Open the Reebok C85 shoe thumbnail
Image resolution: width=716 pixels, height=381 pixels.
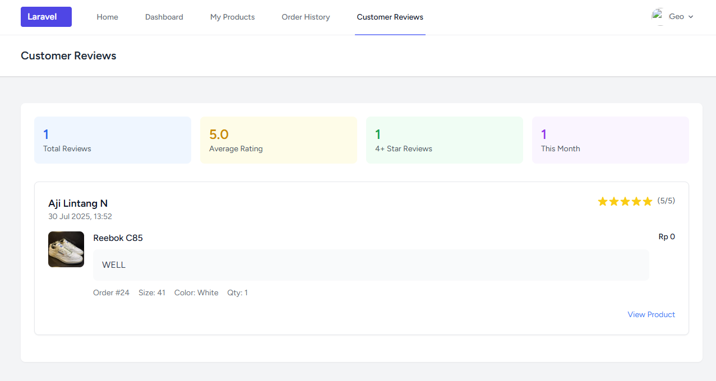coord(66,249)
